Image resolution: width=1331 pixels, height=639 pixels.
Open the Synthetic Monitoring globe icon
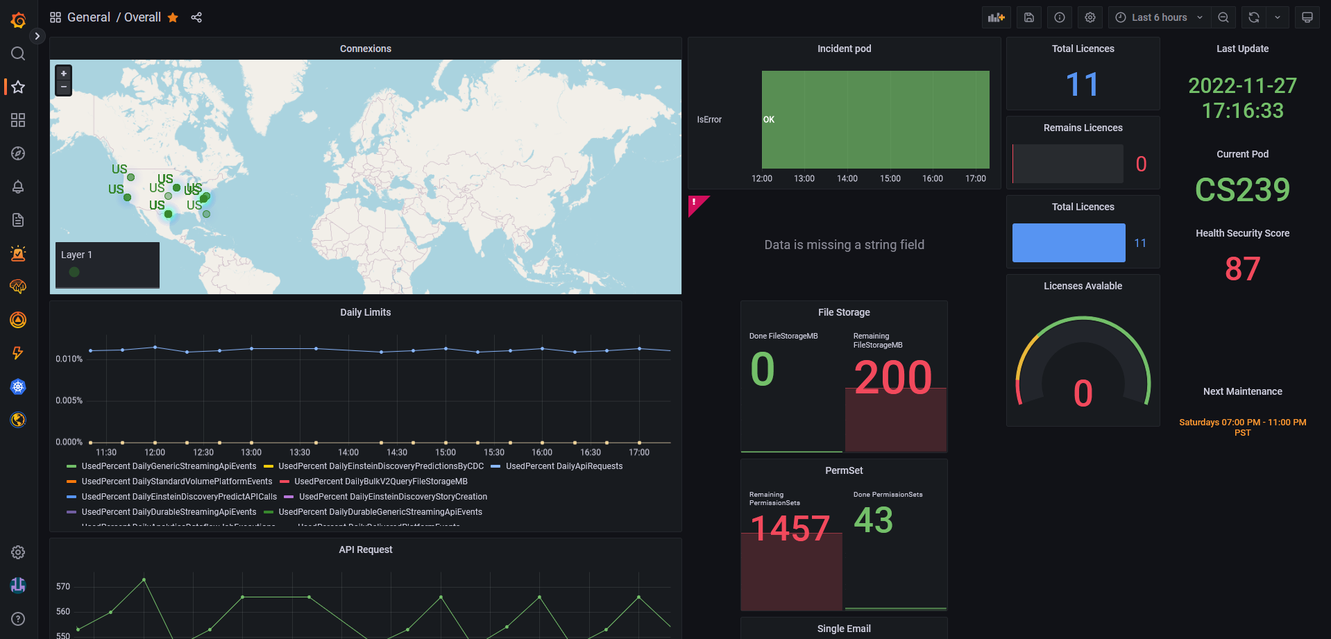click(18, 420)
